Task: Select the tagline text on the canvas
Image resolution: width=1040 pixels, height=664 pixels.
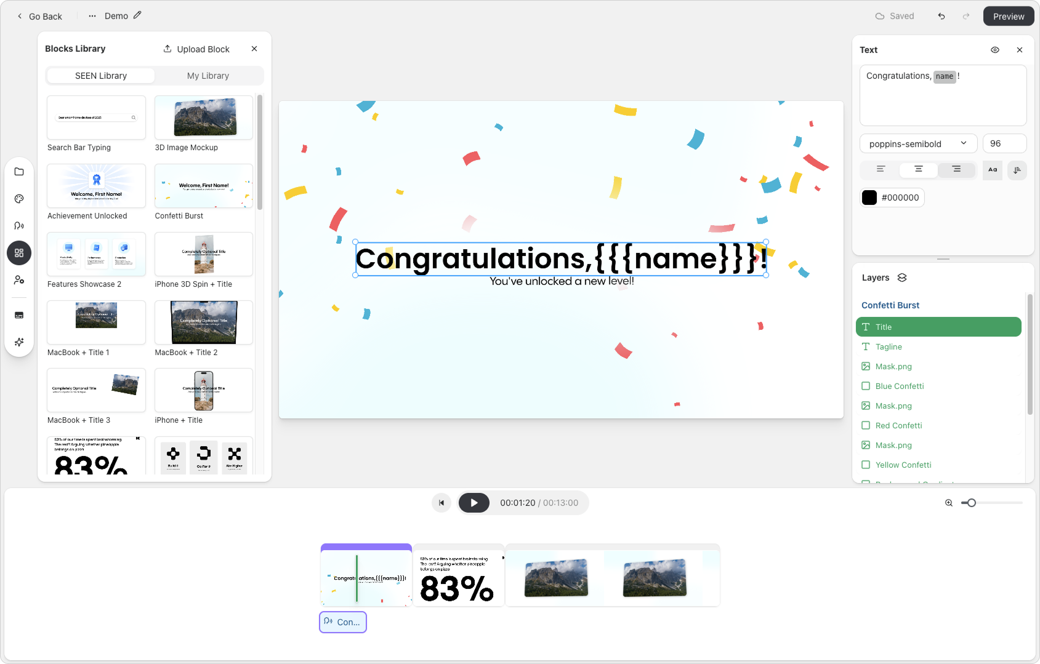Action: [562, 281]
